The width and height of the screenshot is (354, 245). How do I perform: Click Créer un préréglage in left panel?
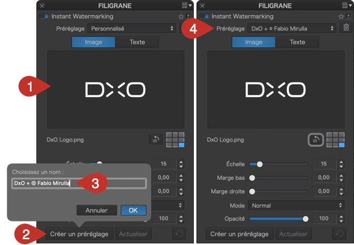coord(79,234)
